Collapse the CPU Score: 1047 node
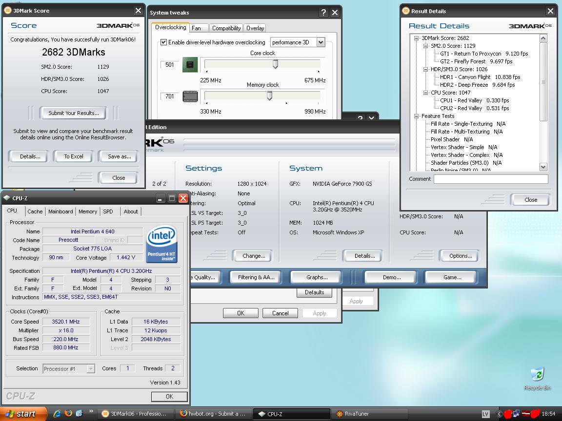The height and width of the screenshot is (421, 562). click(x=425, y=93)
